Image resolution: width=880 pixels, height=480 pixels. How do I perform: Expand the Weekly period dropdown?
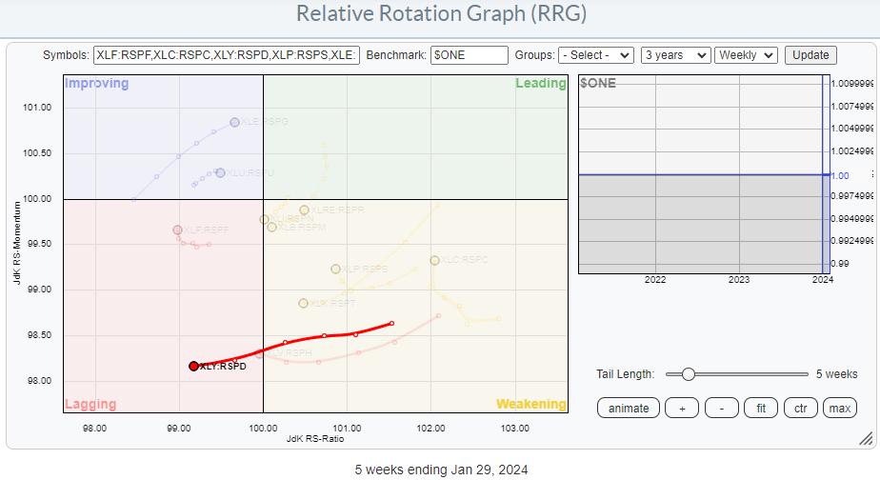746,55
